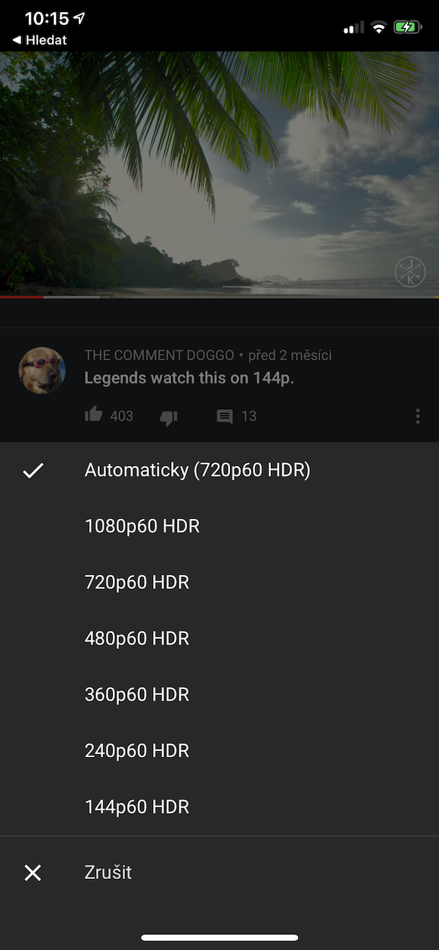The image size is (439, 950).
Task: Open comment replies icon showing 13
Action: (225, 416)
